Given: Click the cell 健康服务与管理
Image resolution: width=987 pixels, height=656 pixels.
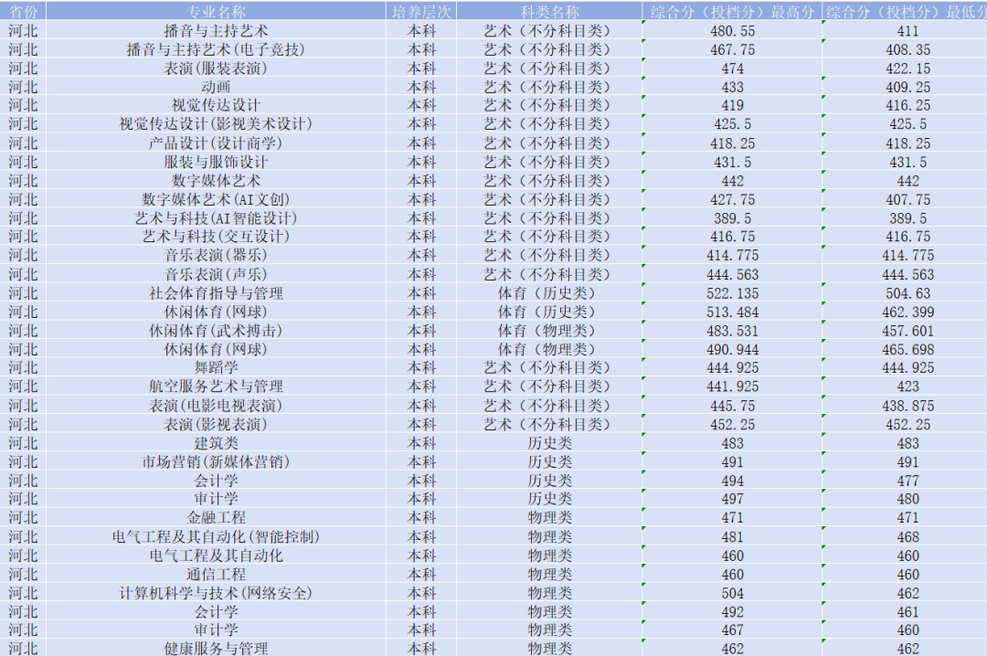Looking at the screenshot, I should 216,649.
